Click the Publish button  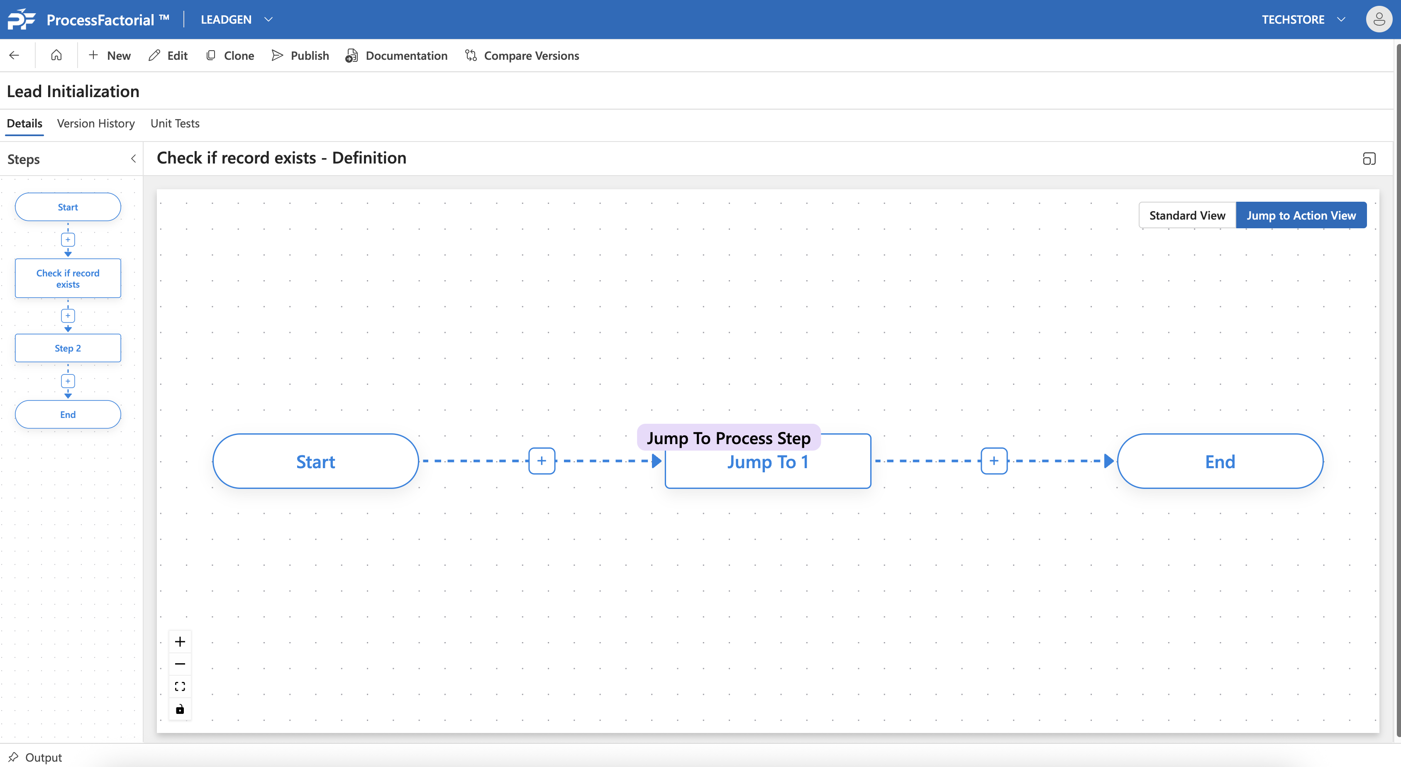pos(300,56)
